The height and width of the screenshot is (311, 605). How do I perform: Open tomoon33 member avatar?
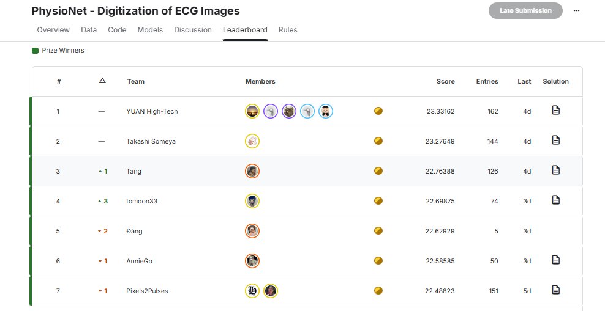click(252, 201)
